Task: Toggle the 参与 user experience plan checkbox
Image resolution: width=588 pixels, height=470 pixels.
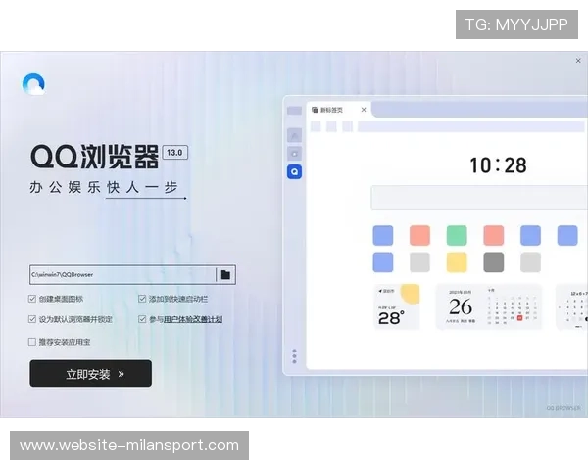Action: 142,319
